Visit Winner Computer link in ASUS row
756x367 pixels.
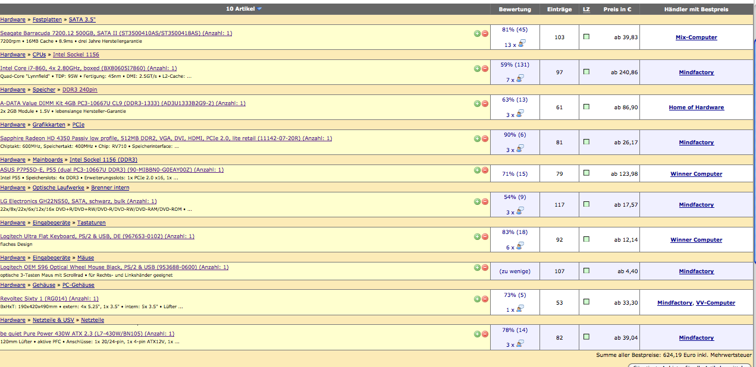696,174
